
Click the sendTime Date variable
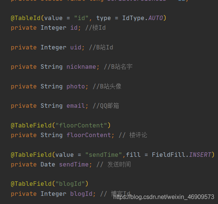(74, 165)
